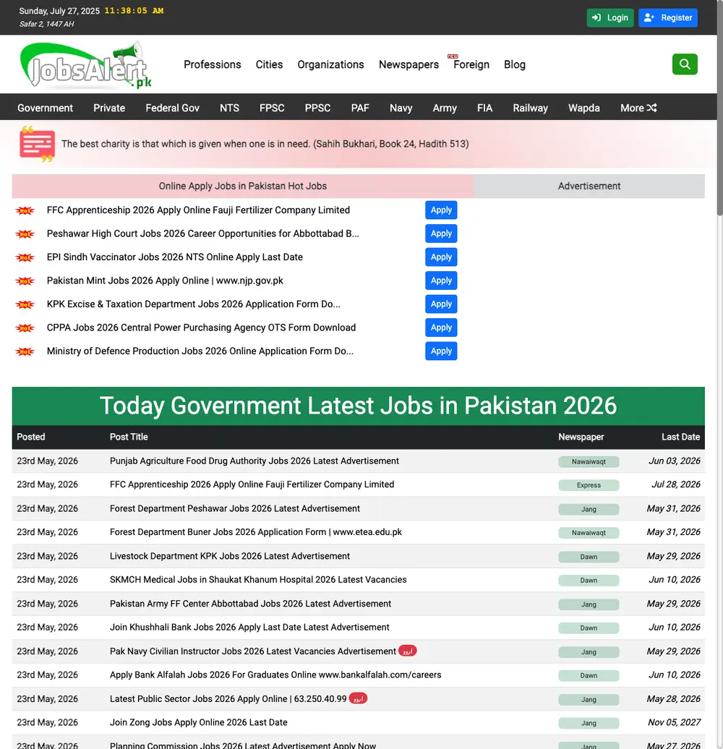723x749 pixels.
Task: Apply for Ministry of Defence Production Jobs
Action: (x=441, y=351)
